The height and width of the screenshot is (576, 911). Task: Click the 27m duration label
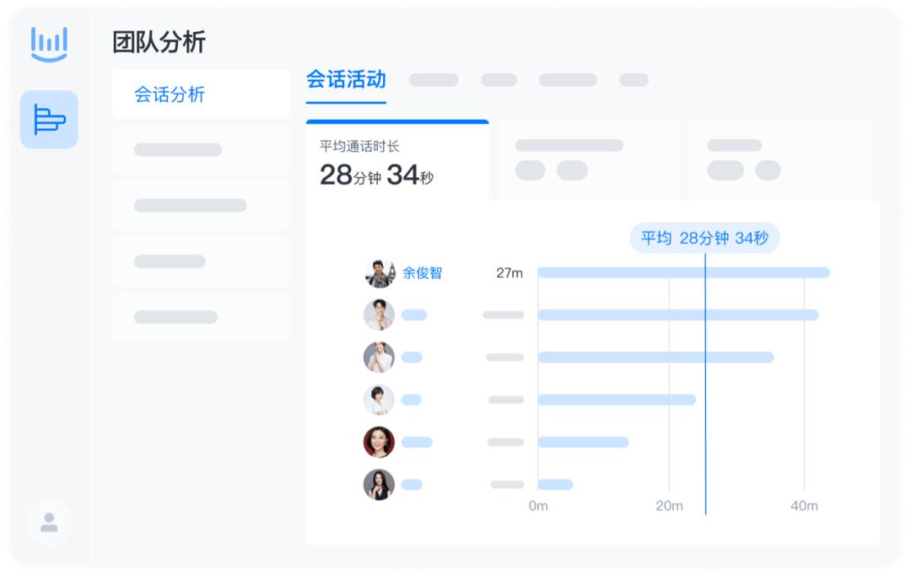[x=509, y=273]
